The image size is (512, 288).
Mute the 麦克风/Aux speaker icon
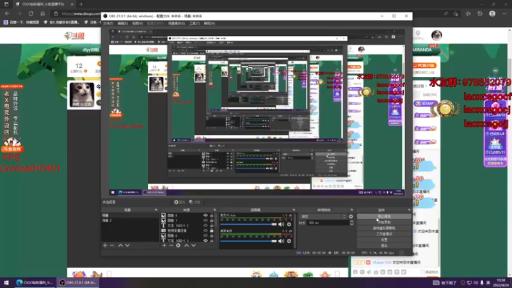pos(281,225)
